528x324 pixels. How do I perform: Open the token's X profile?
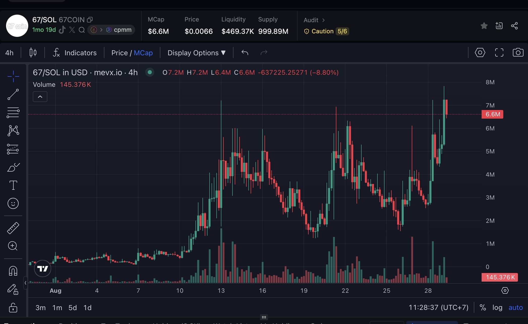click(x=72, y=30)
